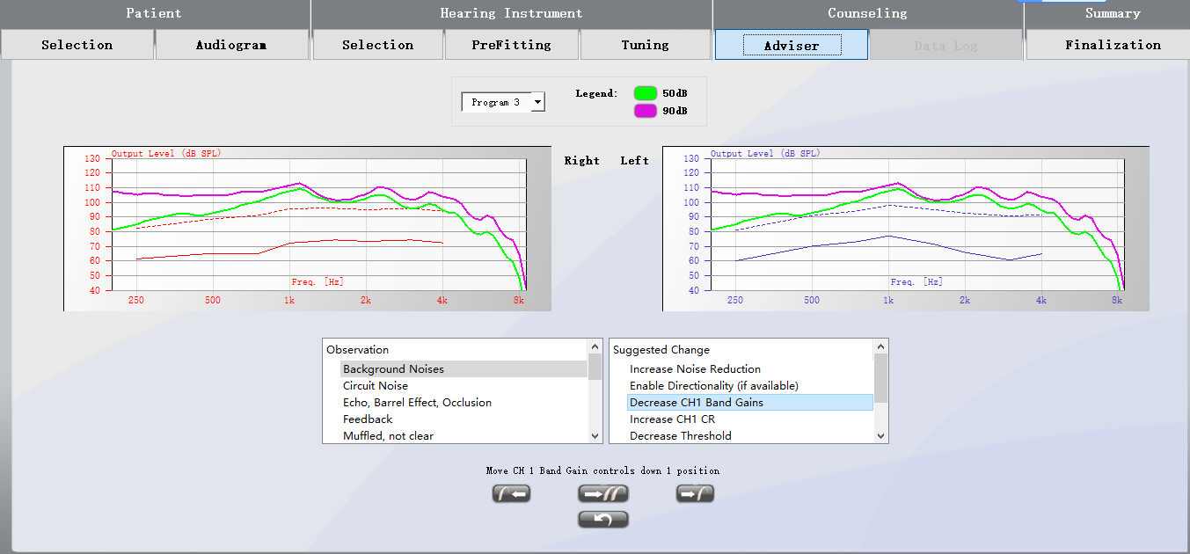
Task: Open the PreFitting tab
Action: pos(511,45)
